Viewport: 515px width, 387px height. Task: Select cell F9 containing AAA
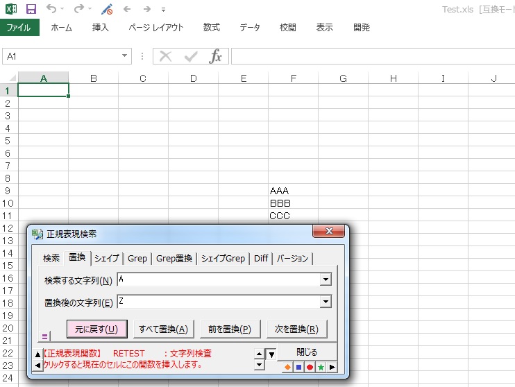tap(293, 191)
